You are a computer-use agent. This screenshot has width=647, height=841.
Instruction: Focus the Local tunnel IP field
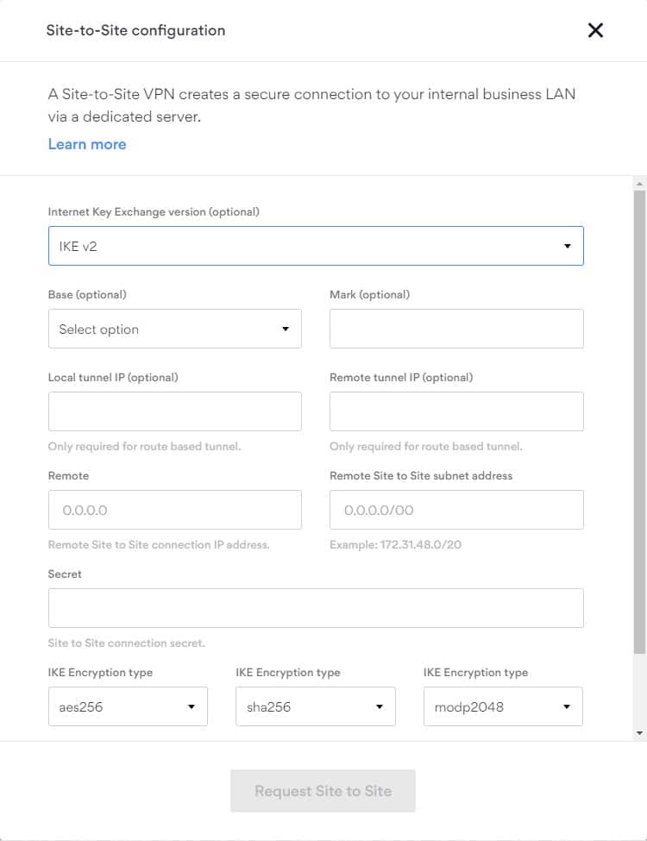[174, 411]
